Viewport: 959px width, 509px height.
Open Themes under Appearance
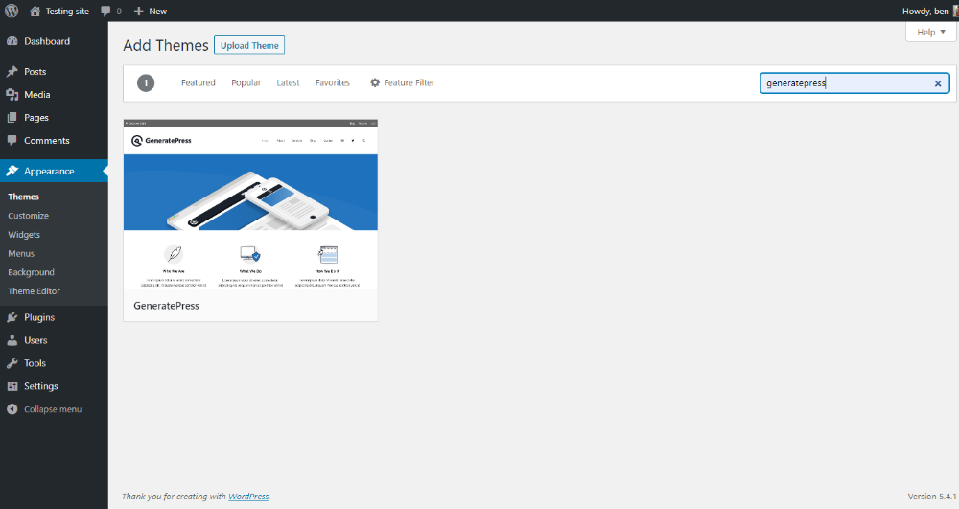click(23, 197)
